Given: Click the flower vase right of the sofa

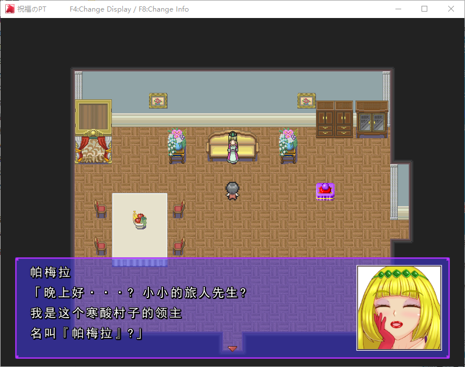Looking at the screenshot, I should click(288, 145).
